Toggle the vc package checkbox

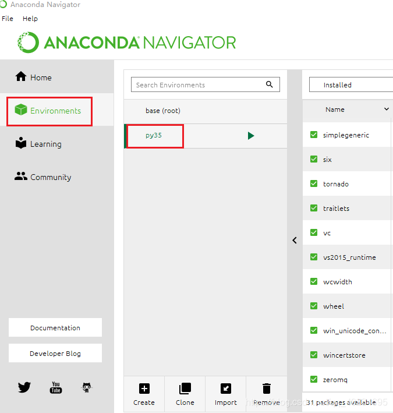click(x=314, y=232)
